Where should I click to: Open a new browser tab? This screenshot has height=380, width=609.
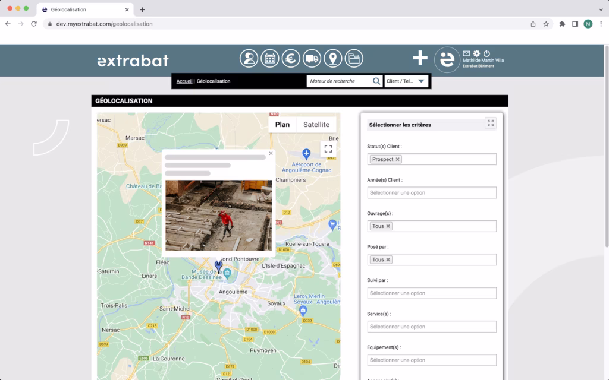click(143, 9)
